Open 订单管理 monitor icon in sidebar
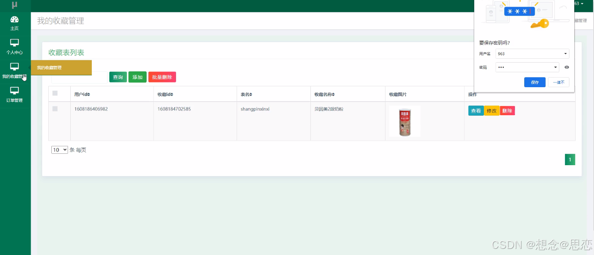The width and height of the screenshot is (594, 255). coord(14,91)
